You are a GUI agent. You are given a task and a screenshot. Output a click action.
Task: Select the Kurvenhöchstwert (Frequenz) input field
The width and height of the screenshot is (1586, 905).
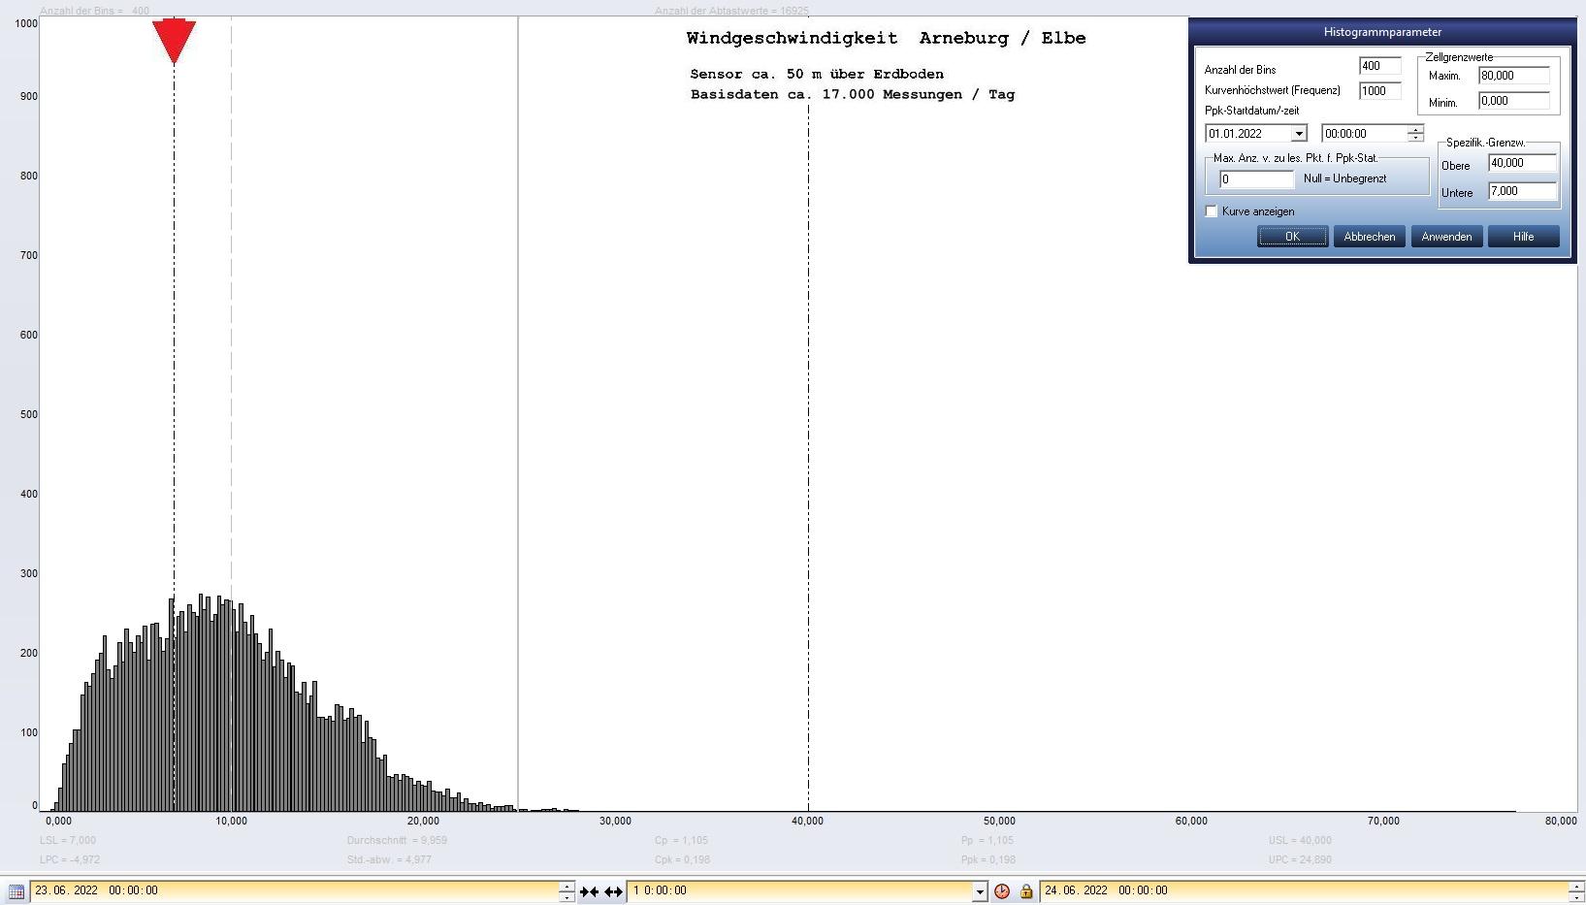pos(1379,91)
